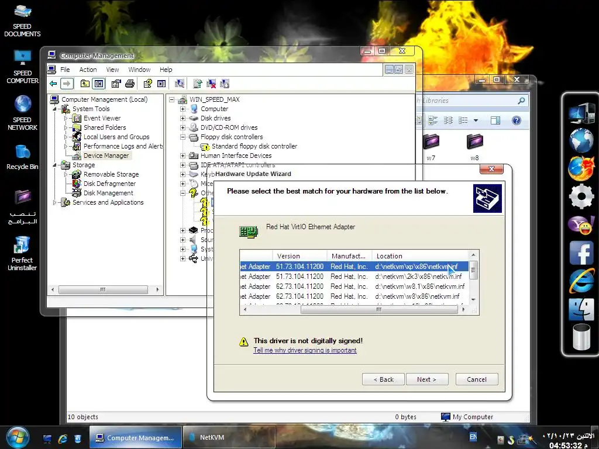Expand the DVD/CD-ROM drives node

183,127
